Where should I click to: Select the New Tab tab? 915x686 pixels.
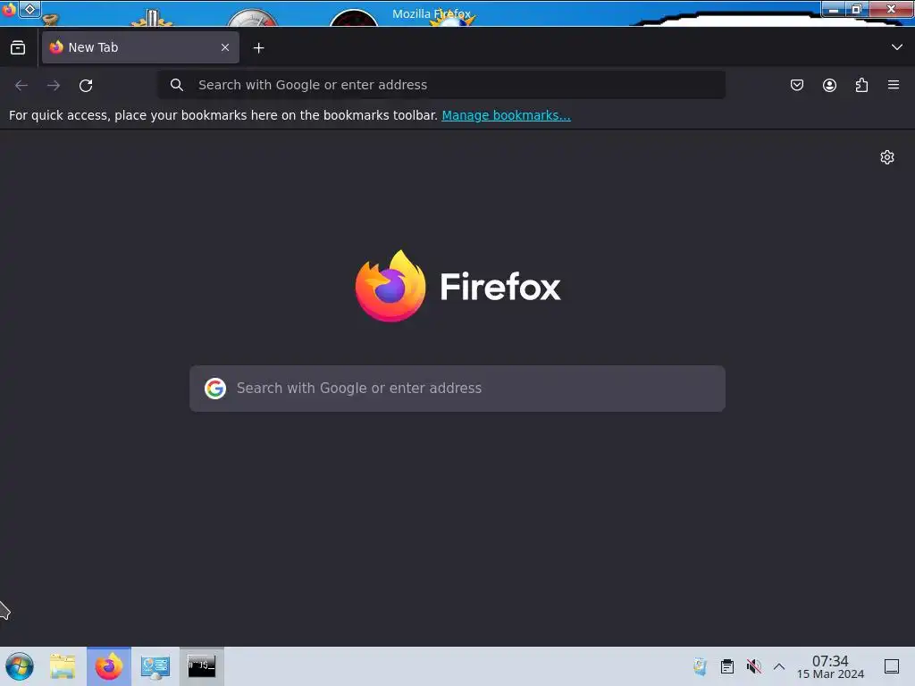(x=140, y=47)
